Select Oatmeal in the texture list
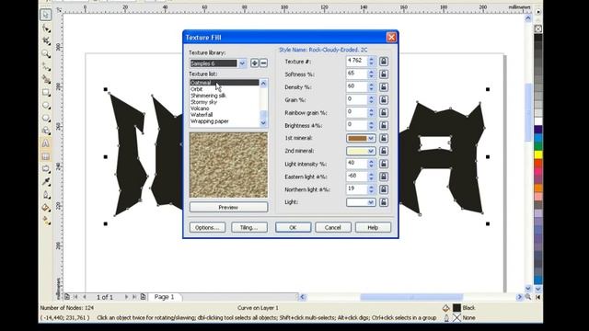This screenshot has height=331, width=589. 225,83
